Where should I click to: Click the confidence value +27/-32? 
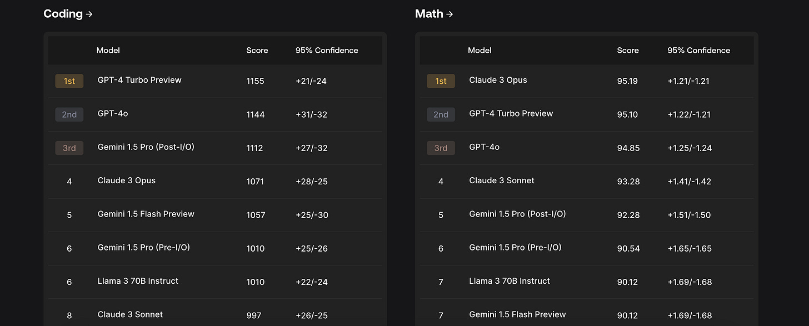pos(312,148)
